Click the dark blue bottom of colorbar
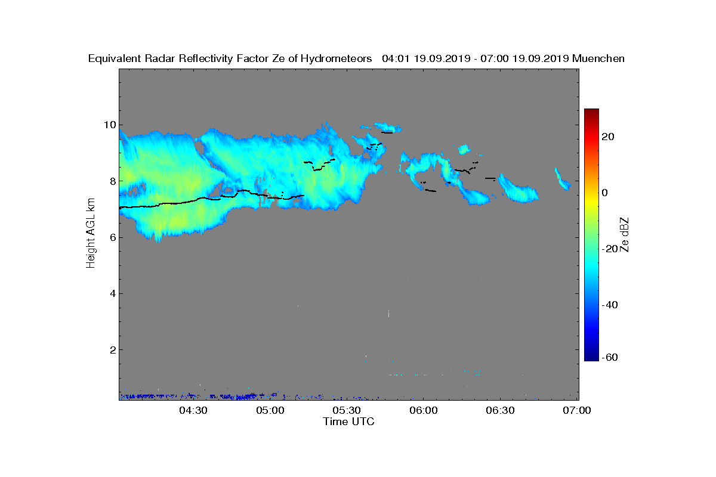Viewport: 716px width, 477px height. (591, 357)
